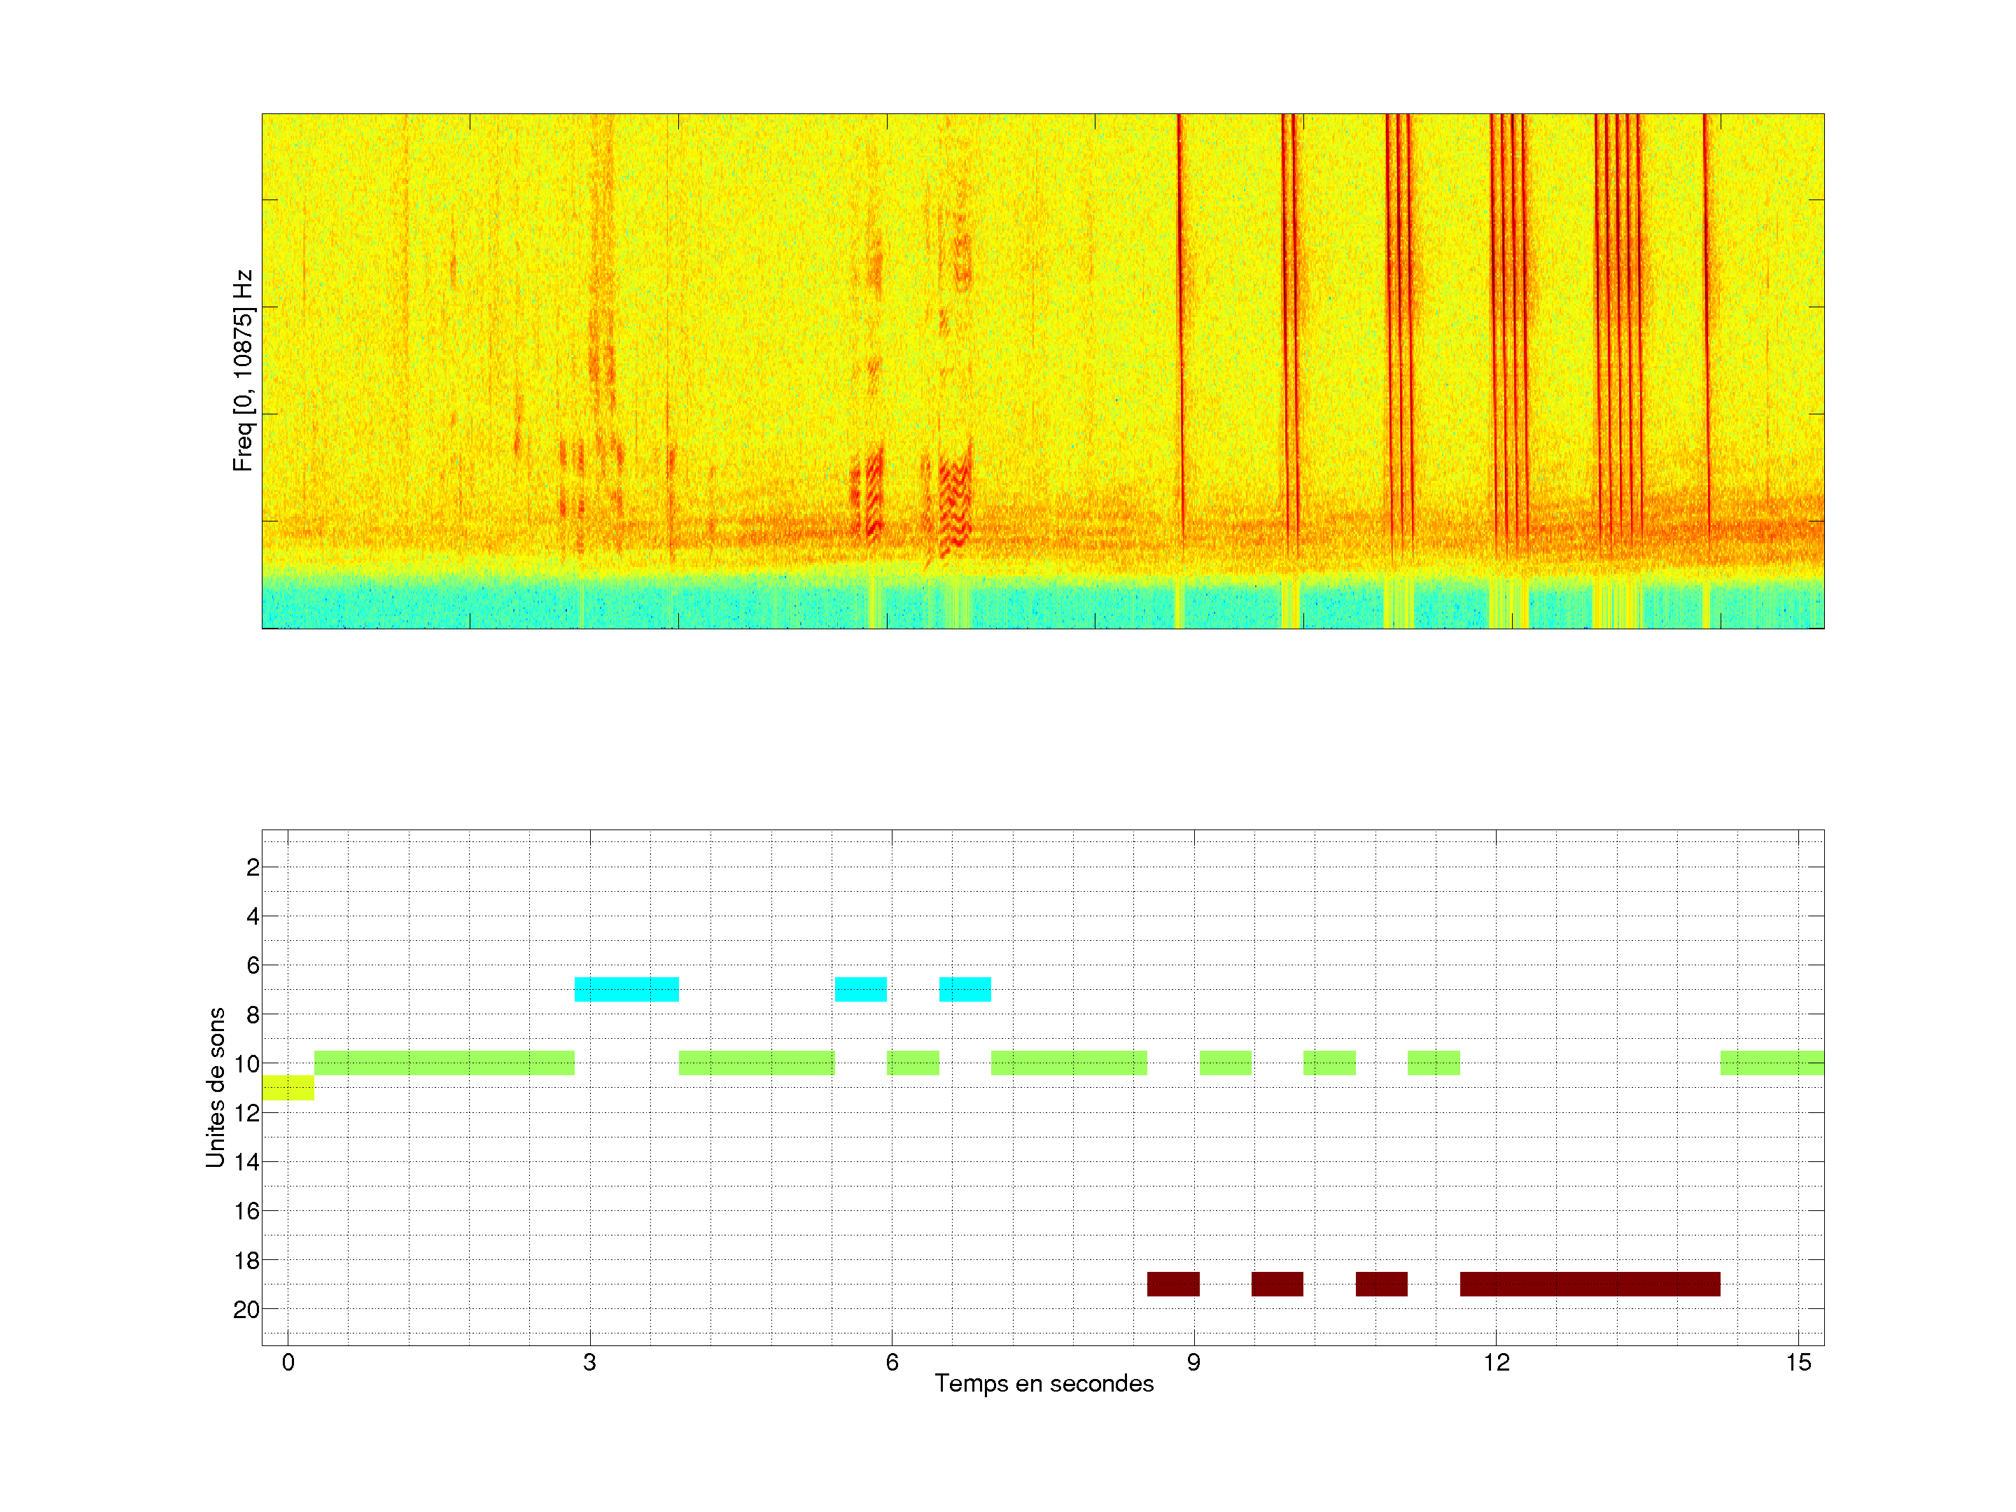Screen dimensions: 2016x1512
Task: Click the green bar between 4 and 5 seconds
Action: pos(757,1063)
